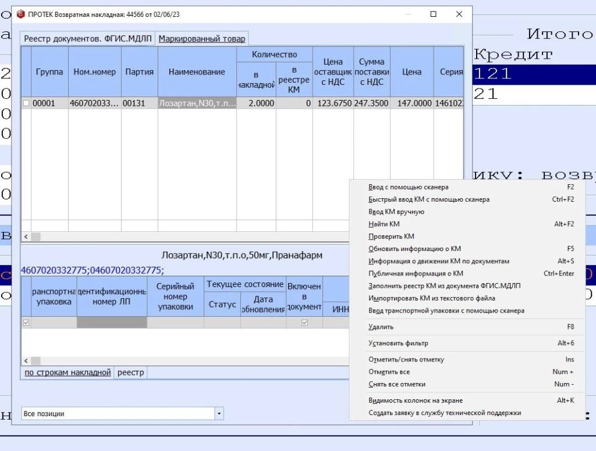Screen dimensions: 596x451
Task: Click the price value 147.0000
Action: (411, 103)
